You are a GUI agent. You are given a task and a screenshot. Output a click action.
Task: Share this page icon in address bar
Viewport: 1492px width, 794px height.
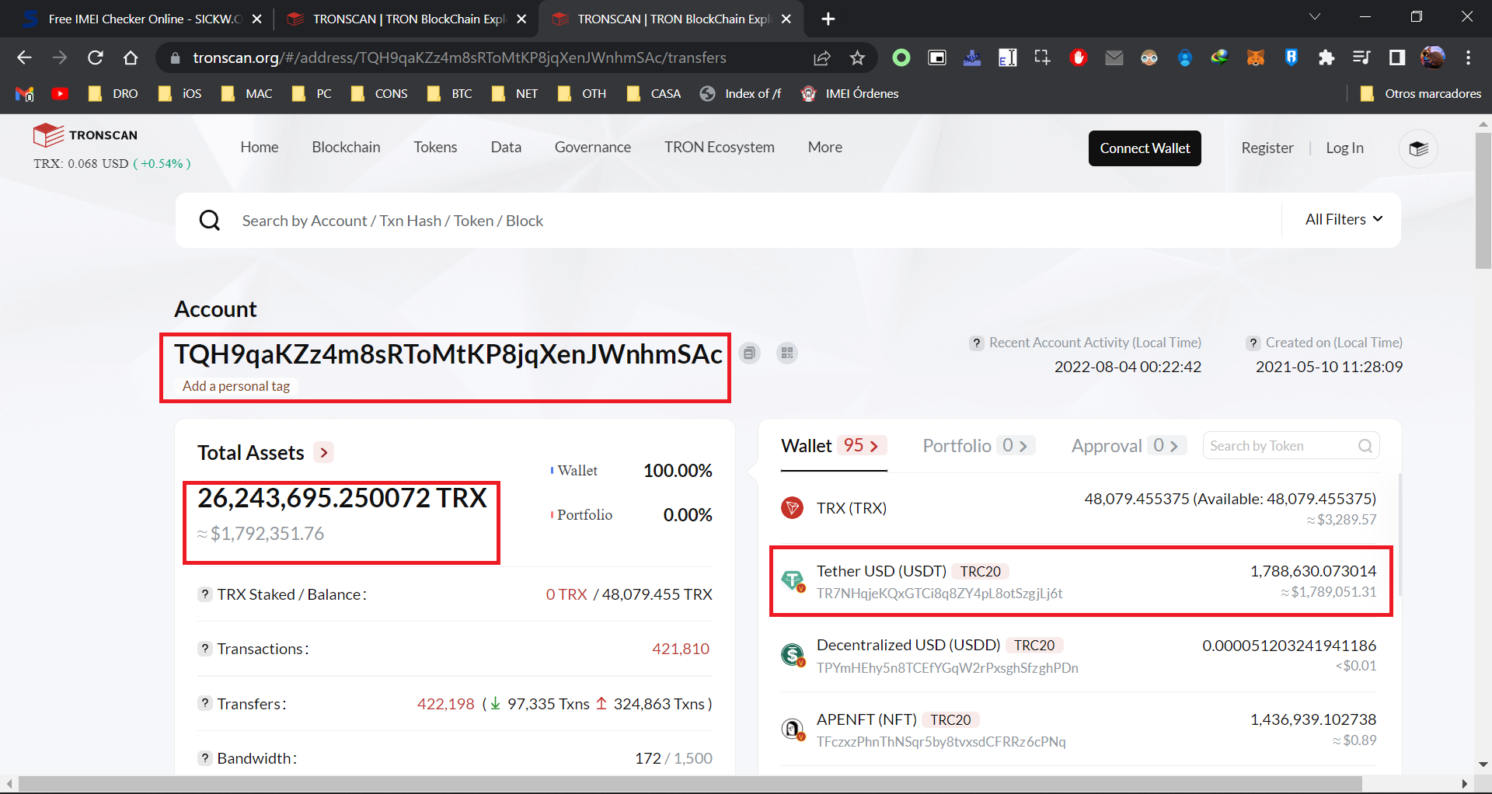(822, 57)
